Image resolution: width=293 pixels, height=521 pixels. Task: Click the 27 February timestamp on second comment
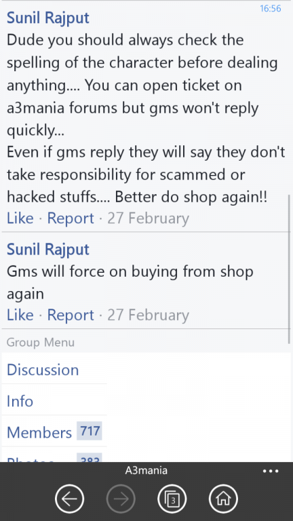point(148,315)
